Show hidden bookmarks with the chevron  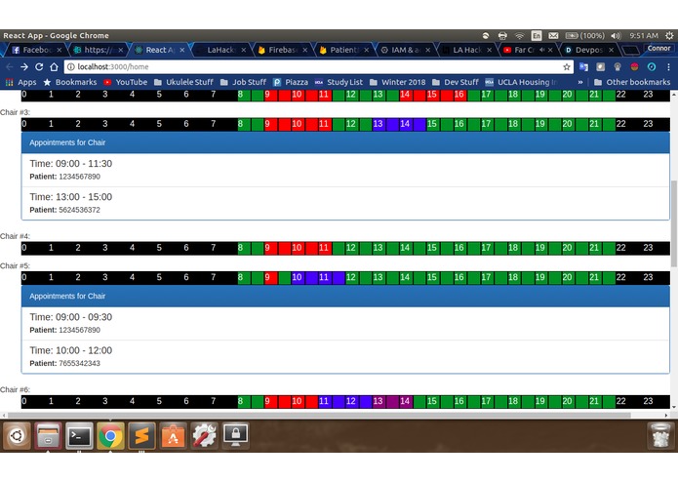point(580,82)
